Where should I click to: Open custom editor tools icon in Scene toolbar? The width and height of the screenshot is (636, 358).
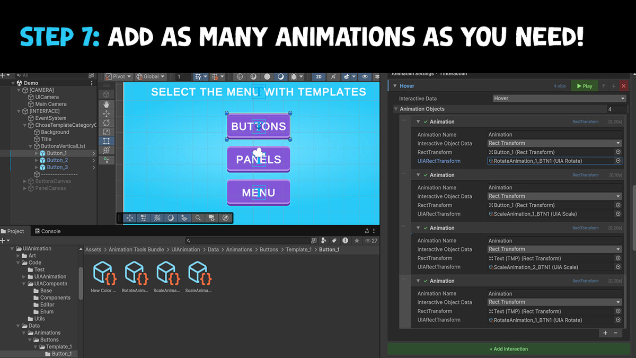107,160
